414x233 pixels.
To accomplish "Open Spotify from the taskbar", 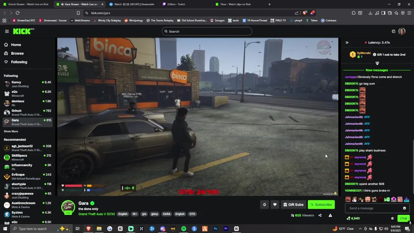I will 183,229.
